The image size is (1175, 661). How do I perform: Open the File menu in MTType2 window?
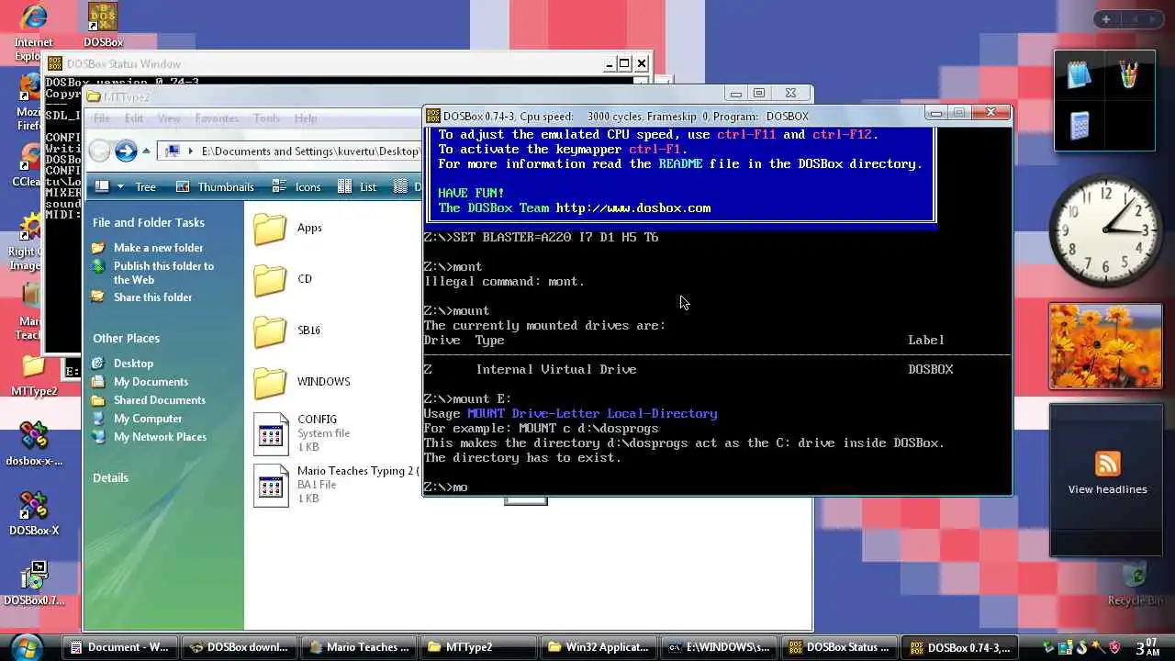tap(102, 118)
